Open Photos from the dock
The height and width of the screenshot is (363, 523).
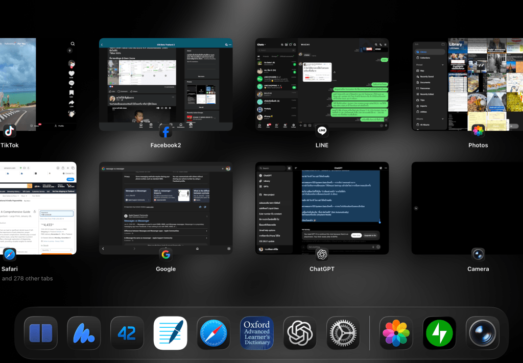click(396, 333)
